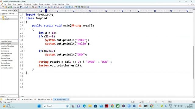Switch to the condition1.java document tab
The width and height of the screenshot is (195, 109).
[x=44, y=99]
